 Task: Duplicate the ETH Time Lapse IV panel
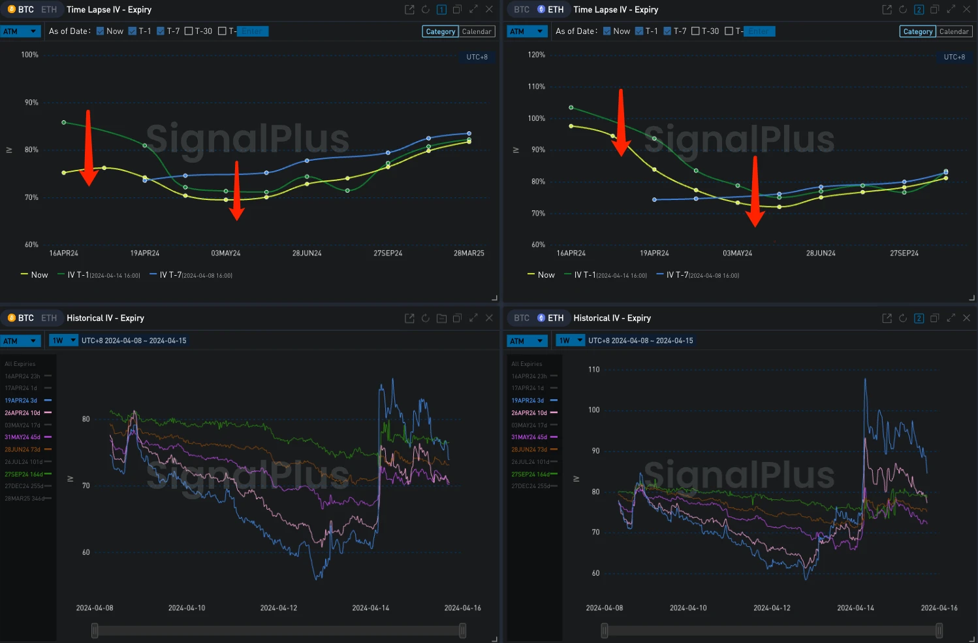pyautogui.click(x=934, y=10)
